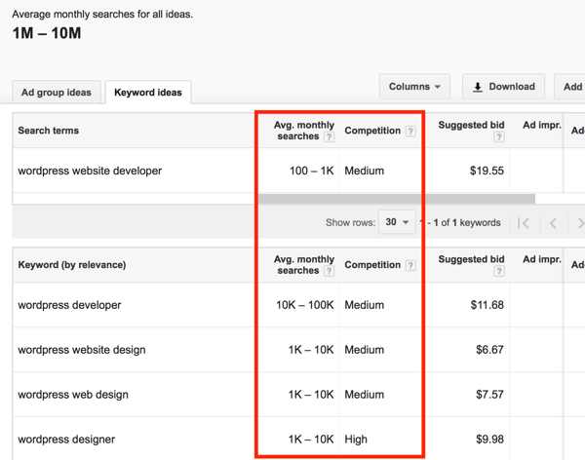
Task: Click the 10K – 100K searches value
Action: coord(305,305)
